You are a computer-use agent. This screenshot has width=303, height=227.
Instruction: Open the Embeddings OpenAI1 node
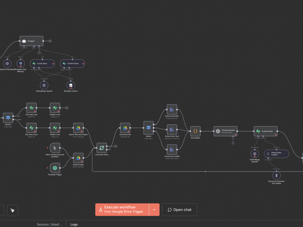coord(255,154)
